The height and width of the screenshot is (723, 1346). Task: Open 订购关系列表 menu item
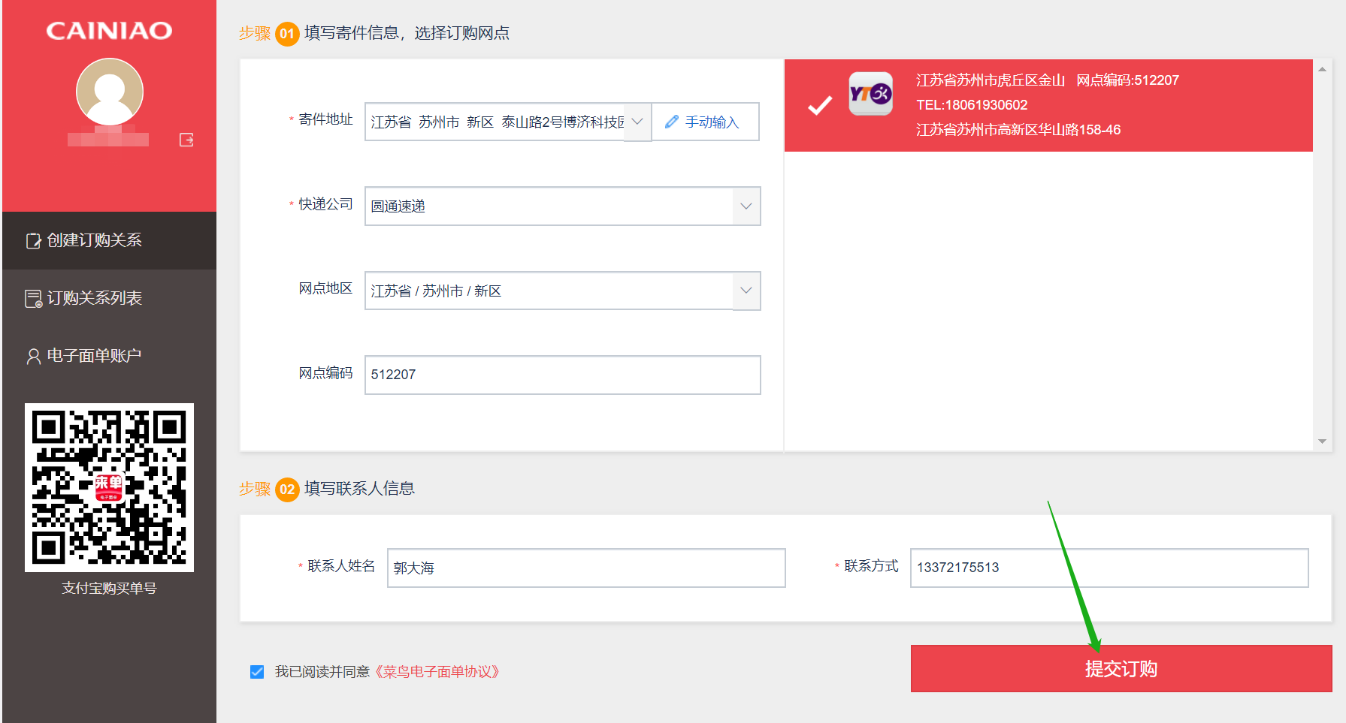pos(110,298)
